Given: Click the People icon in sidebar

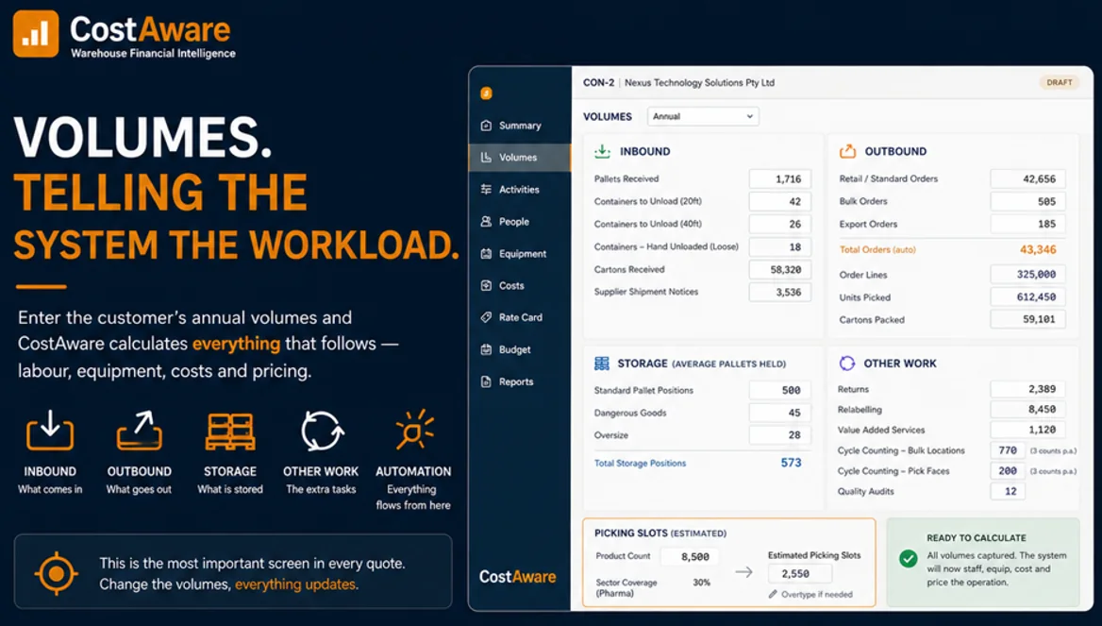Looking at the screenshot, I should [x=486, y=222].
